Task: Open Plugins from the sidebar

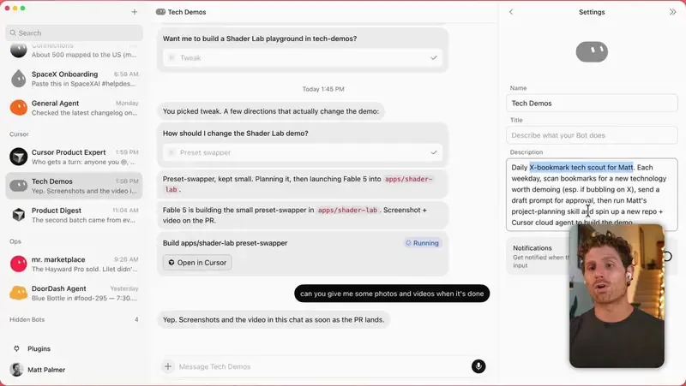Action: (74, 348)
